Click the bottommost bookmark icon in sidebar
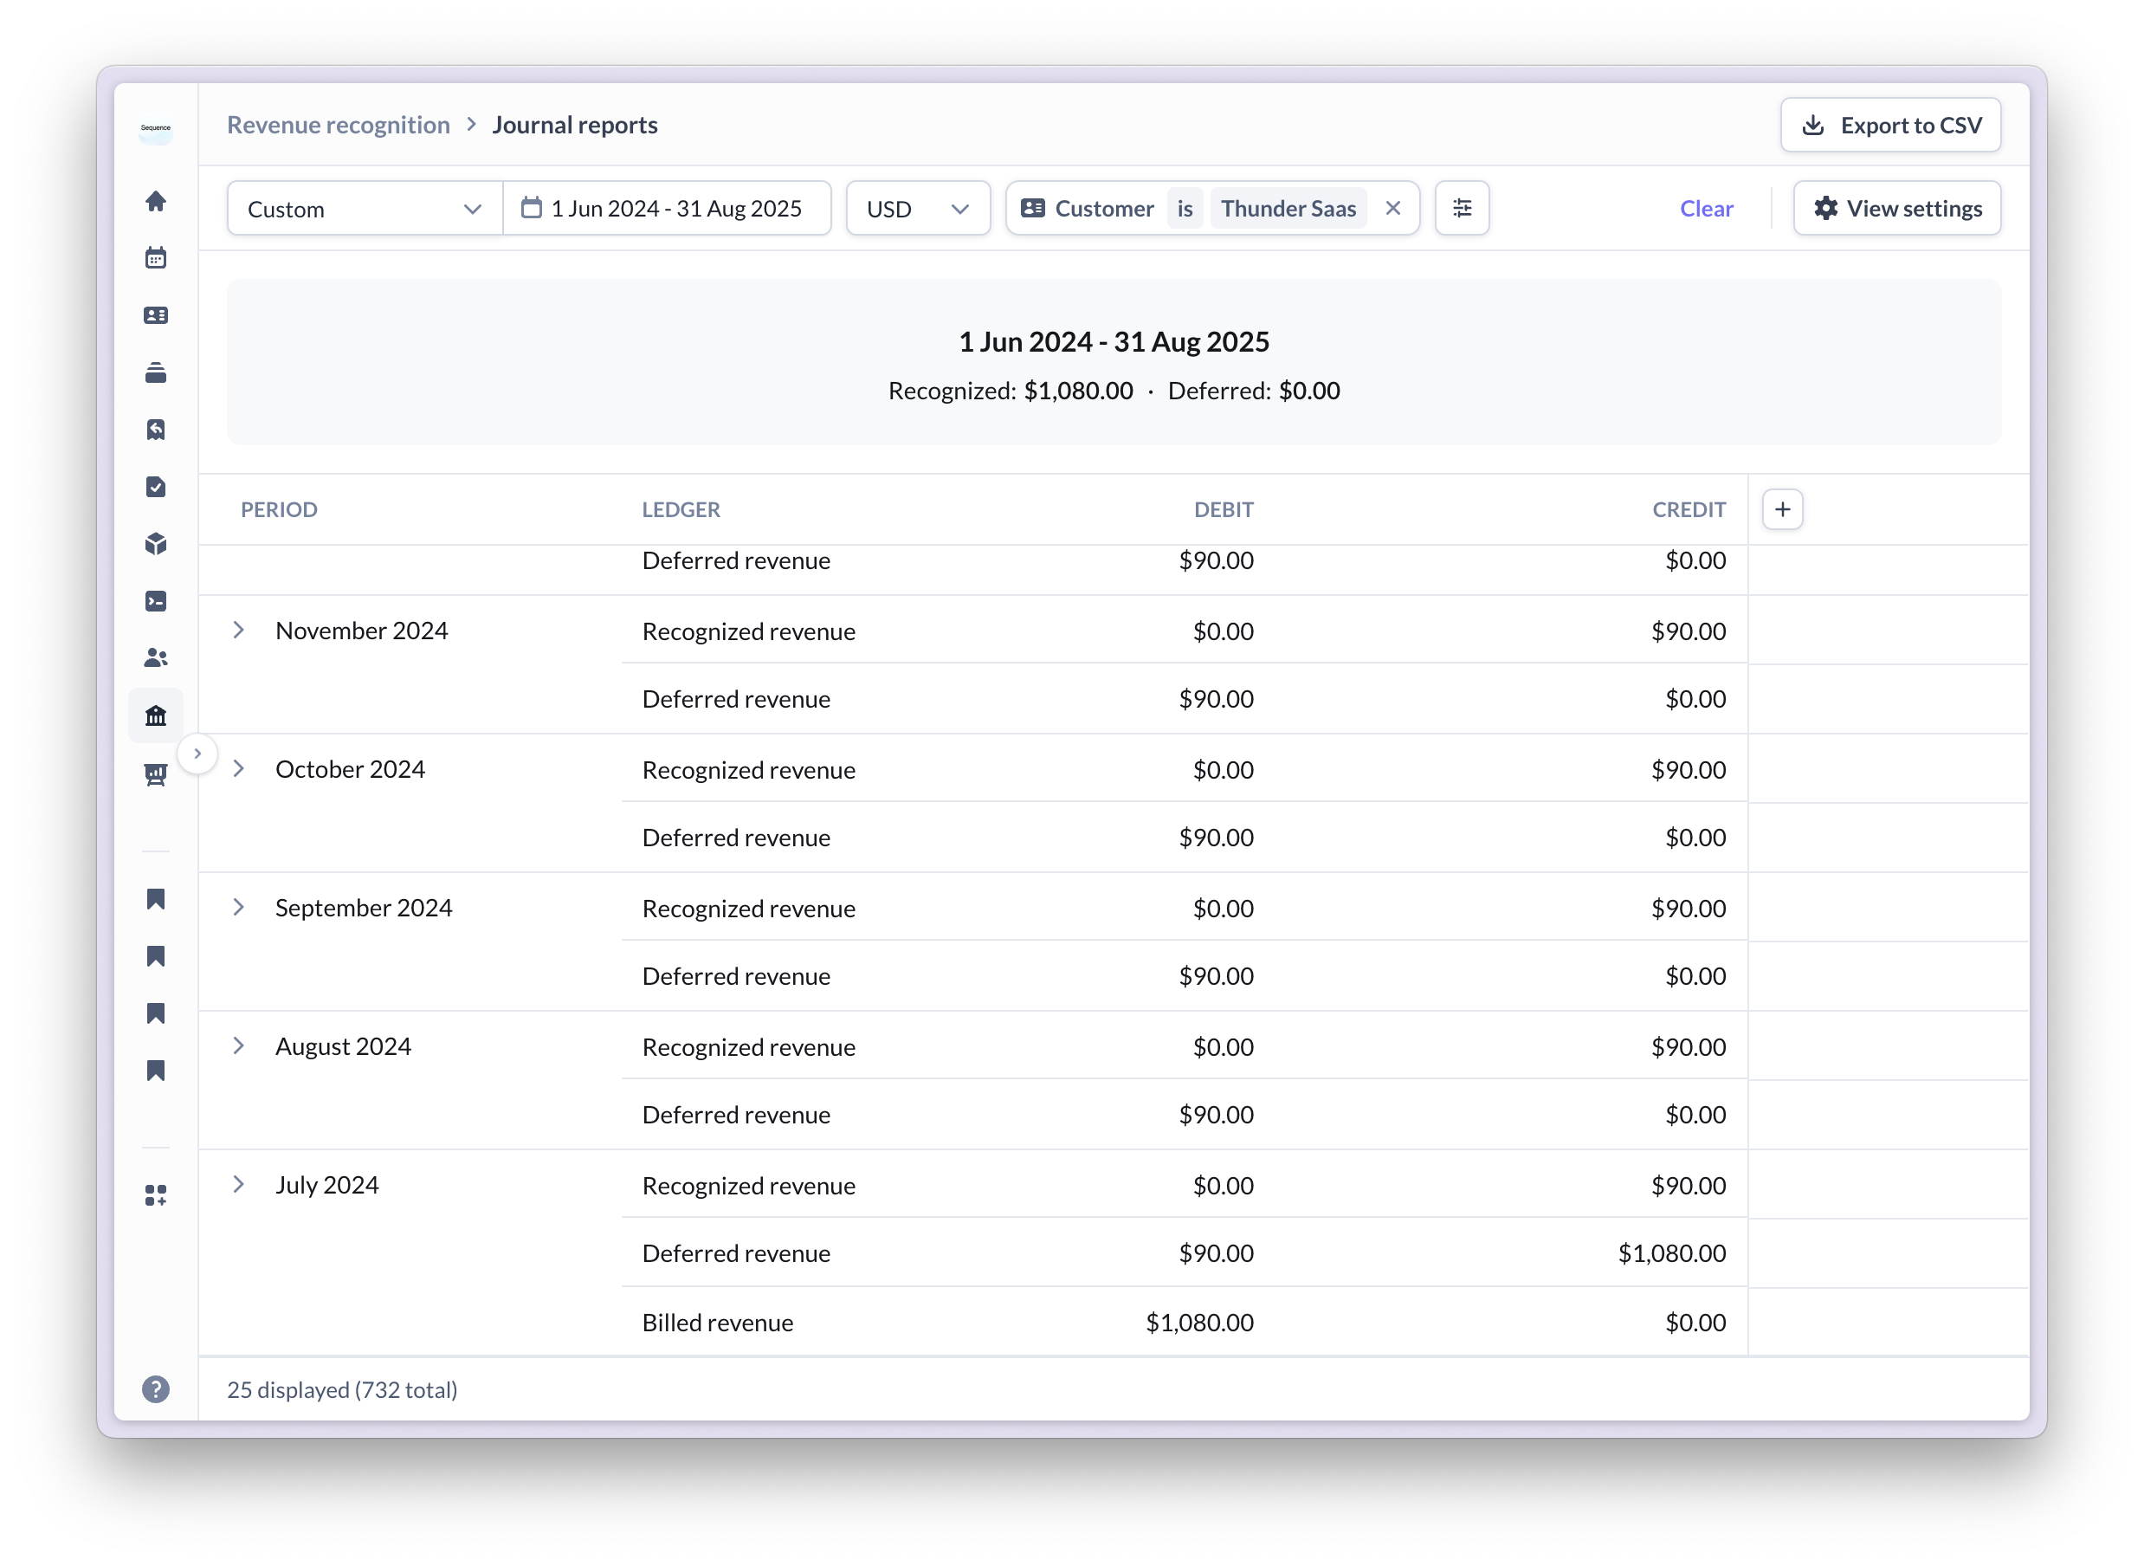Image resolution: width=2144 pixels, height=1566 pixels. 155,1071
